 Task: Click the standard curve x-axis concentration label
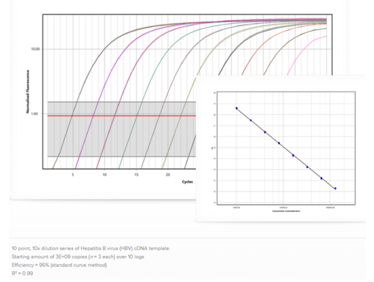pyautogui.click(x=286, y=210)
